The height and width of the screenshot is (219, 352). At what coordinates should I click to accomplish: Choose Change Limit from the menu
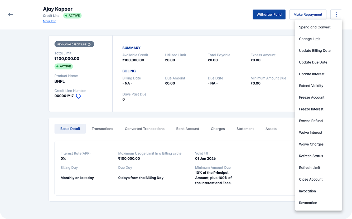[310, 39]
